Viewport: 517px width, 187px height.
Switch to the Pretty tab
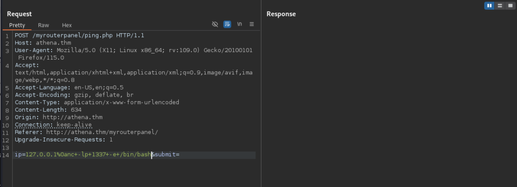(x=17, y=25)
